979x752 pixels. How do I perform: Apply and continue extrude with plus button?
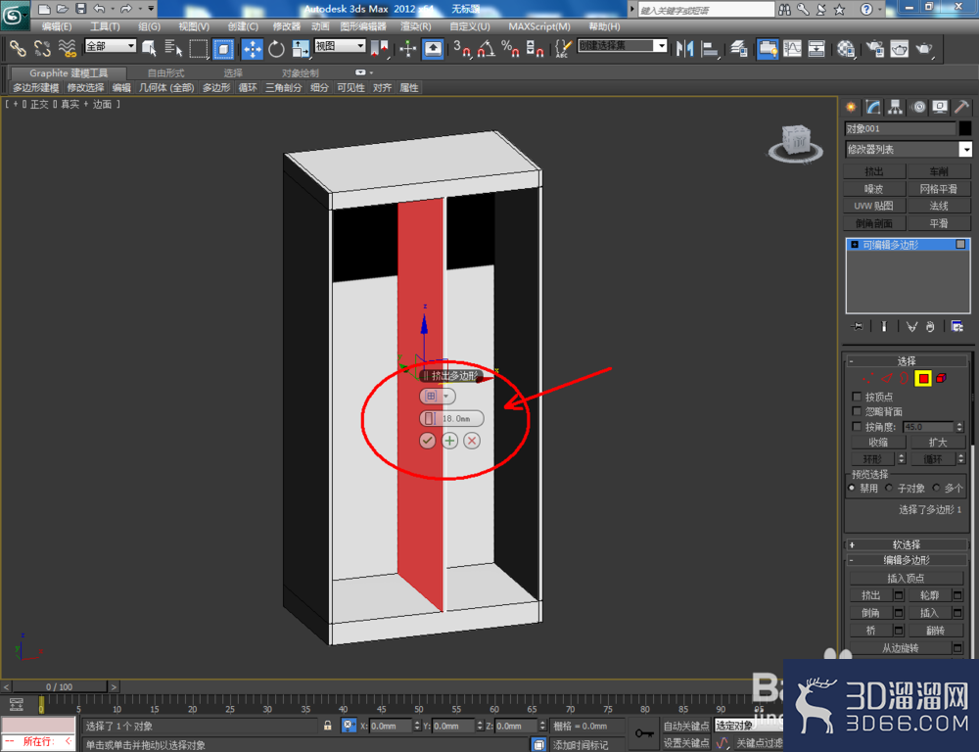tap(449, 441)
